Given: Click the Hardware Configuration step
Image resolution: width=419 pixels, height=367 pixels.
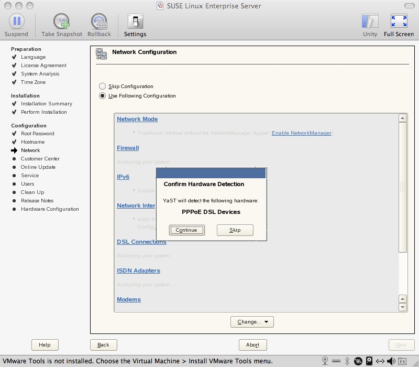Looking at the screenshot, I should coord(50,209).
